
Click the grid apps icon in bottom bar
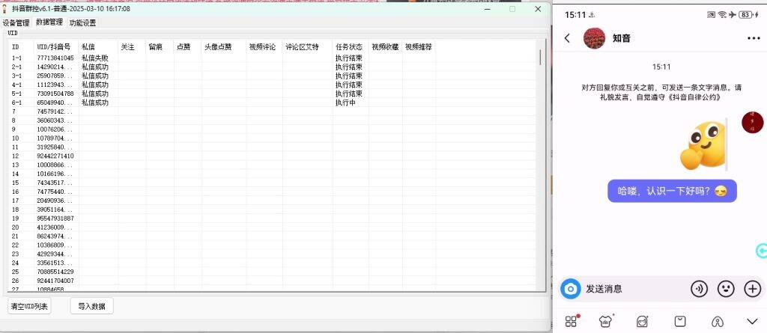[x=572, y=321]
